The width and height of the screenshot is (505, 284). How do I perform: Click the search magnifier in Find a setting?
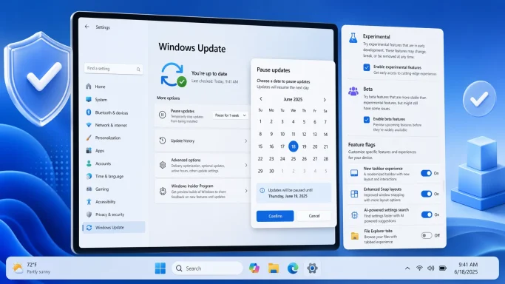coord(138,70)
